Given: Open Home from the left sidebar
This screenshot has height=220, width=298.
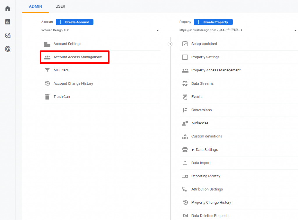Looking at the screenshot, I should point(8,8).
